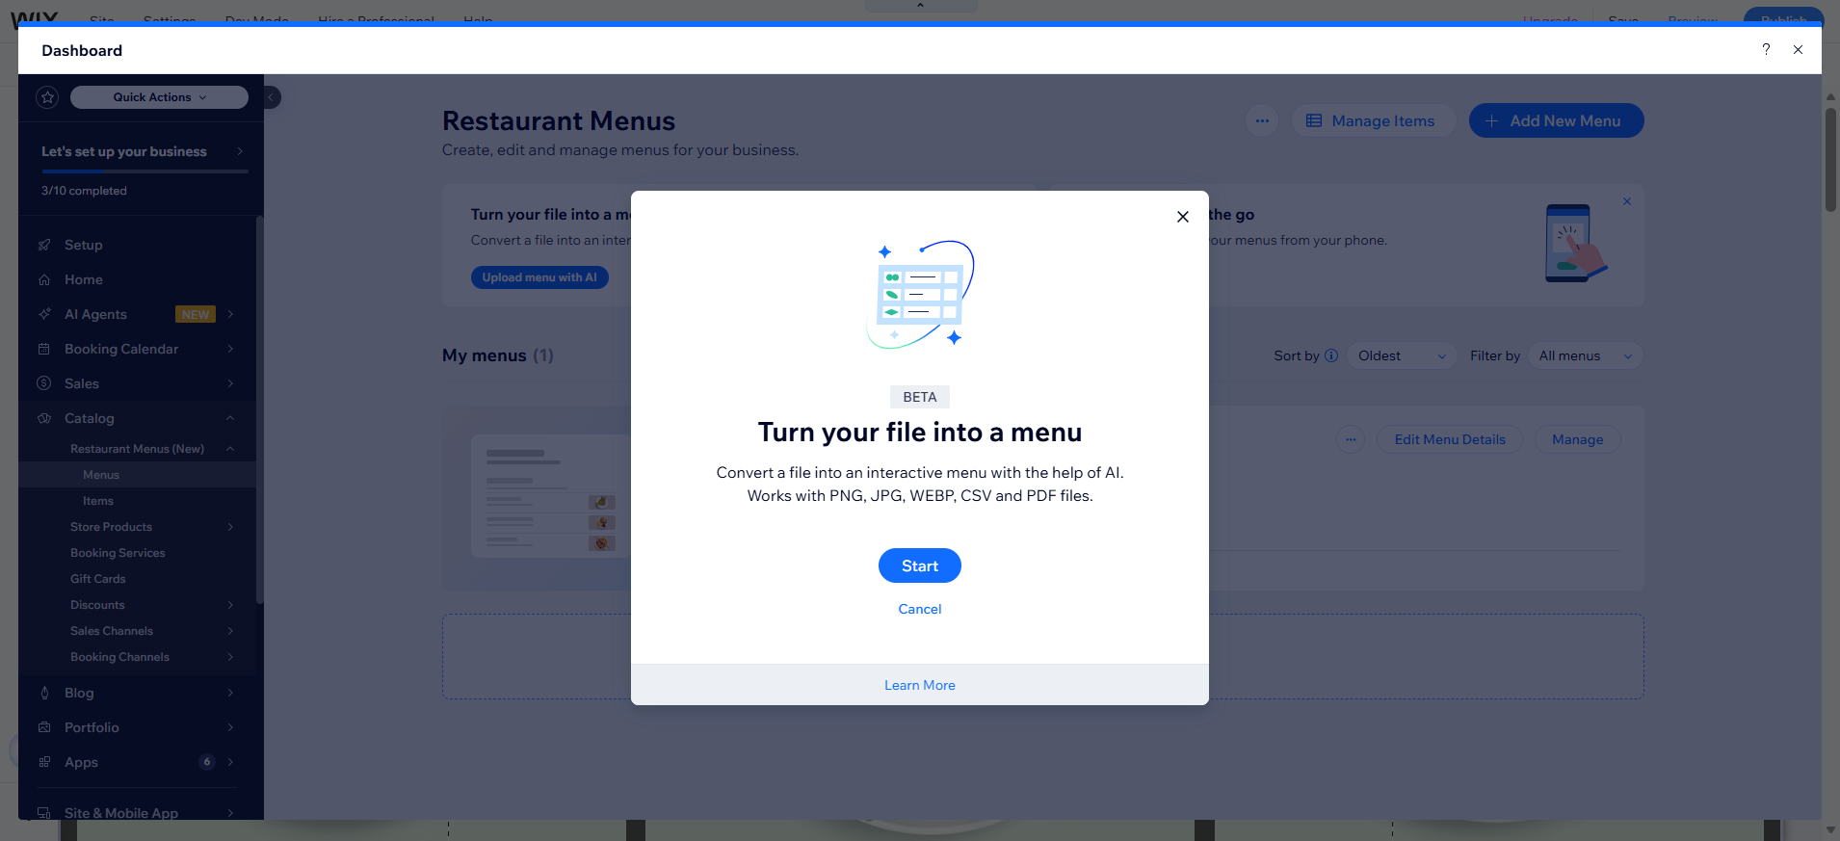This screenshot has height=841, width=1840.
Task: Expand the AI Agents chevron
Action: click(230, 314)
